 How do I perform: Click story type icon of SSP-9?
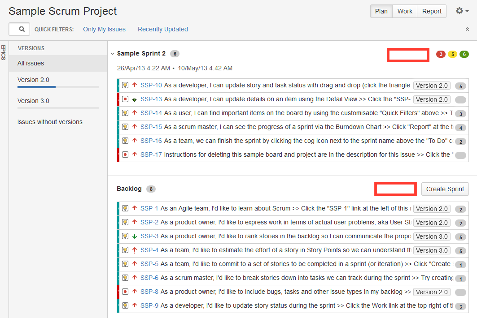pos(125,305)
